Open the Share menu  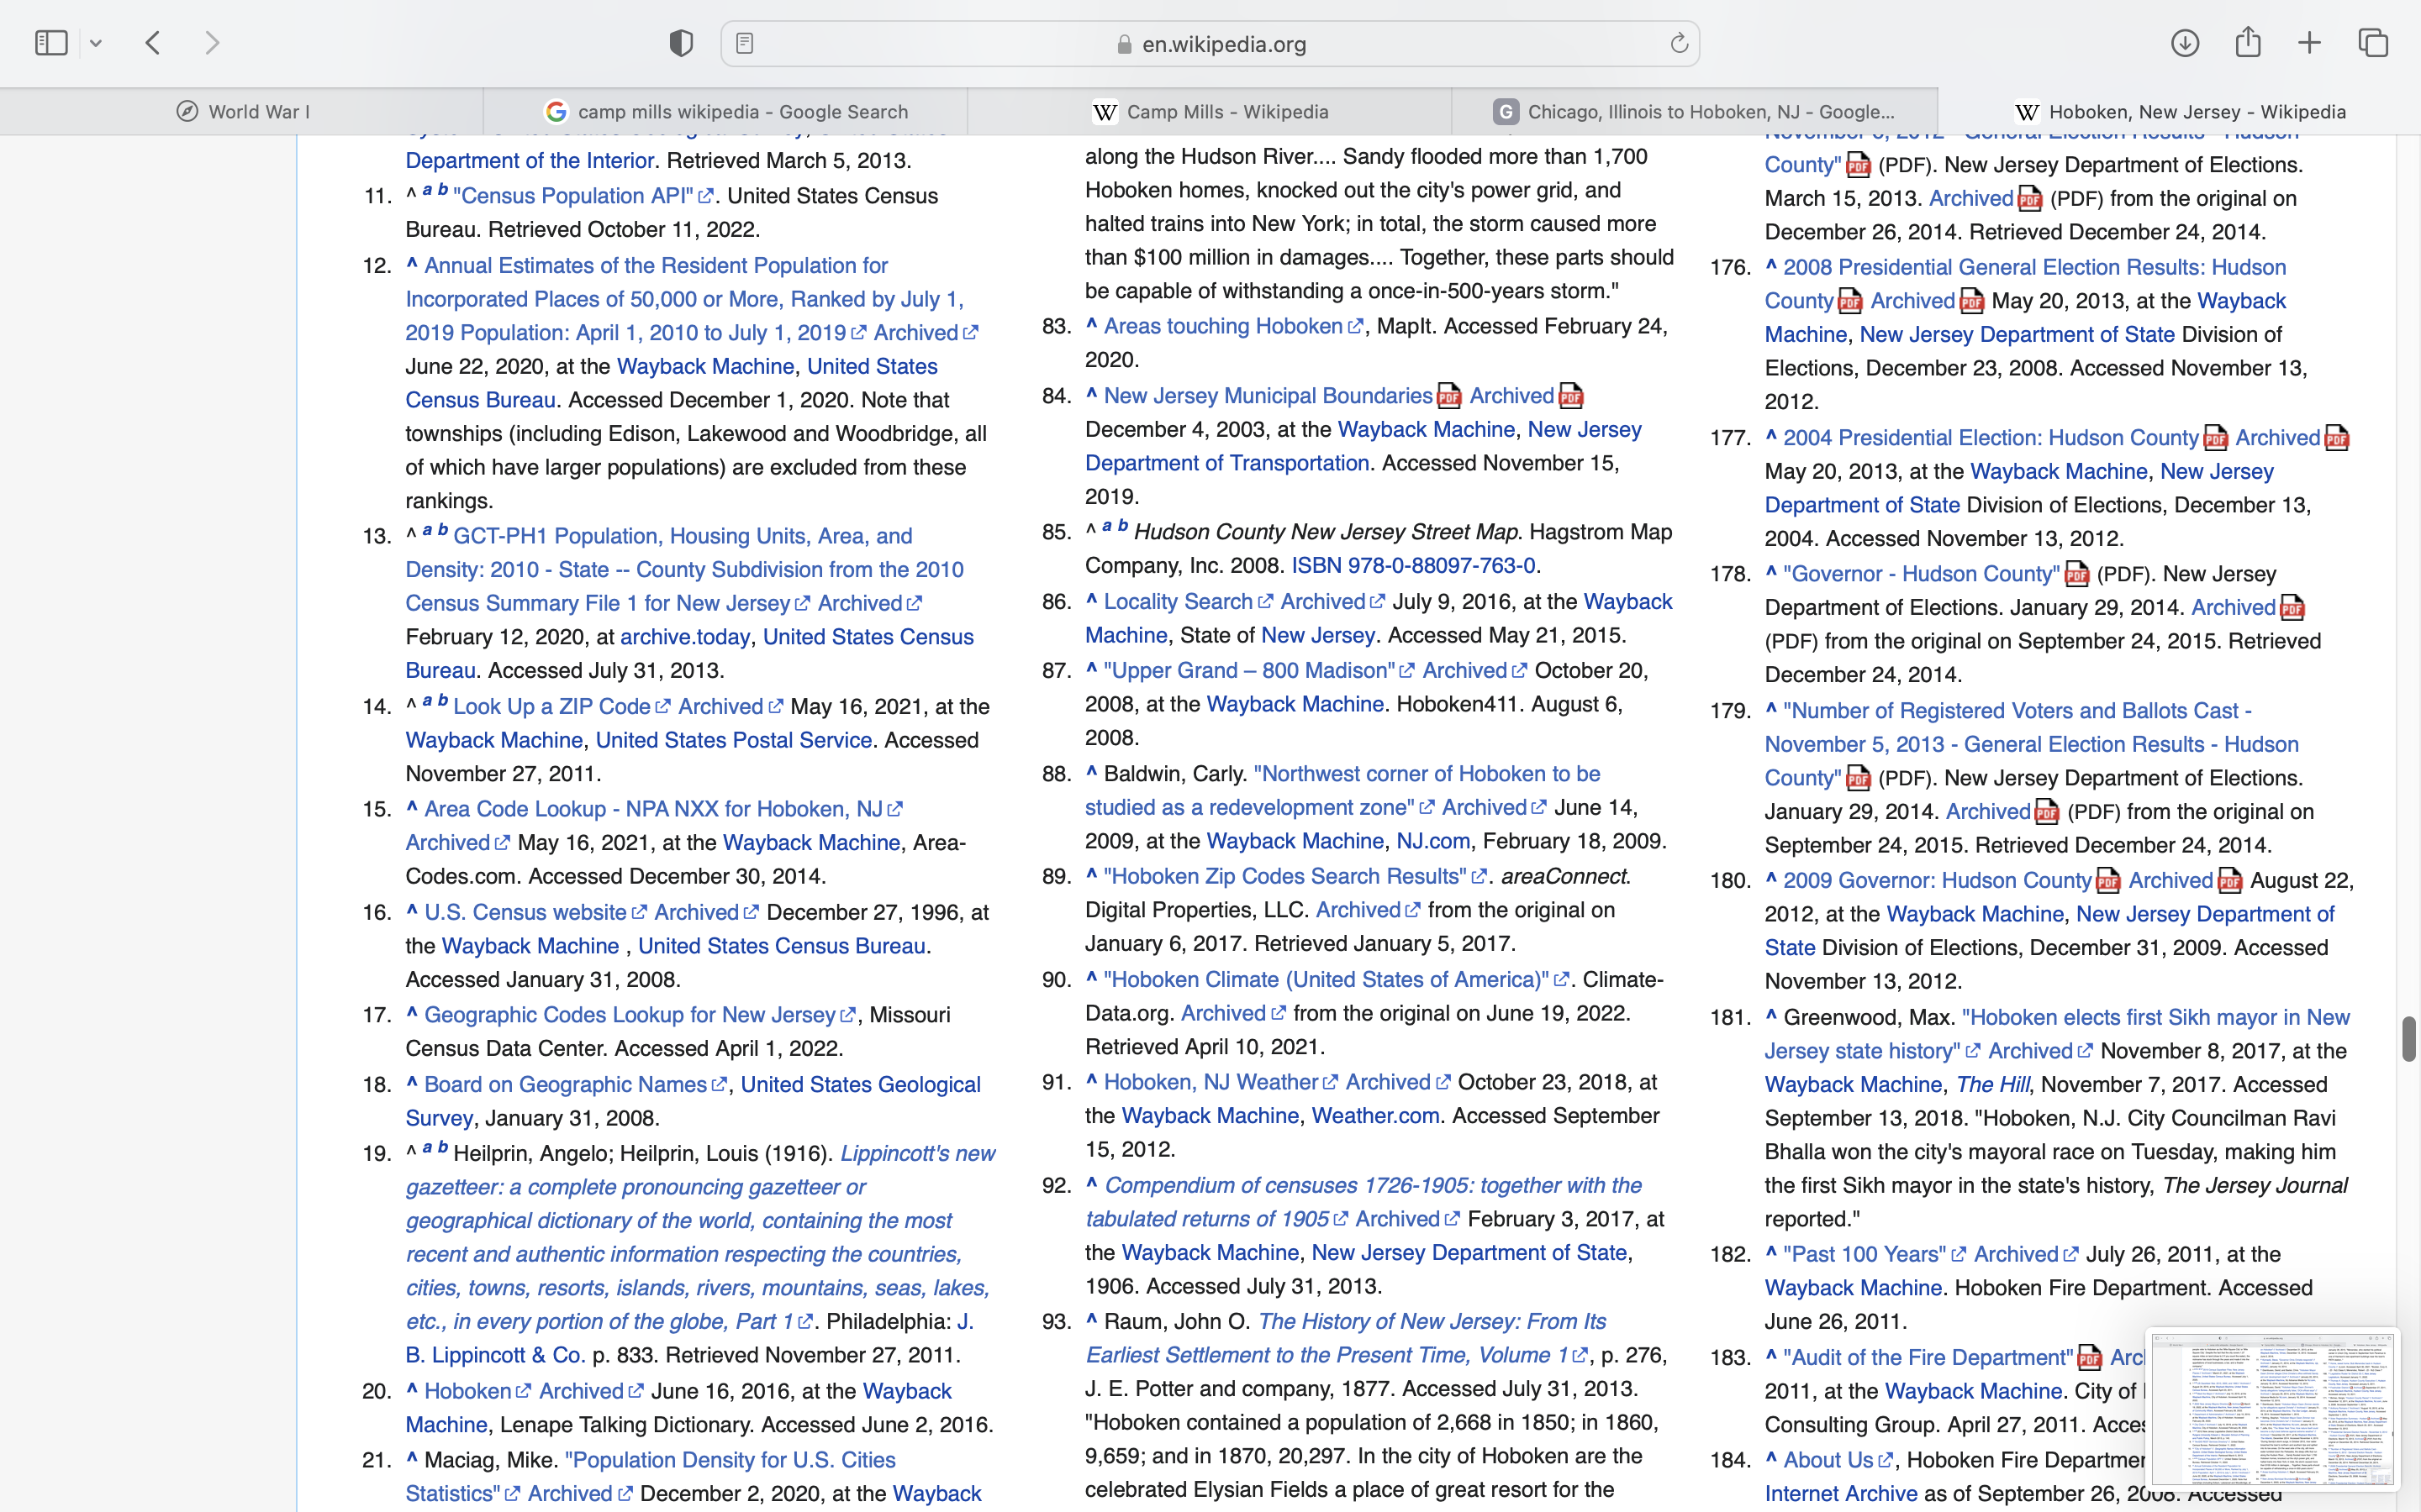coord(2248,43)
